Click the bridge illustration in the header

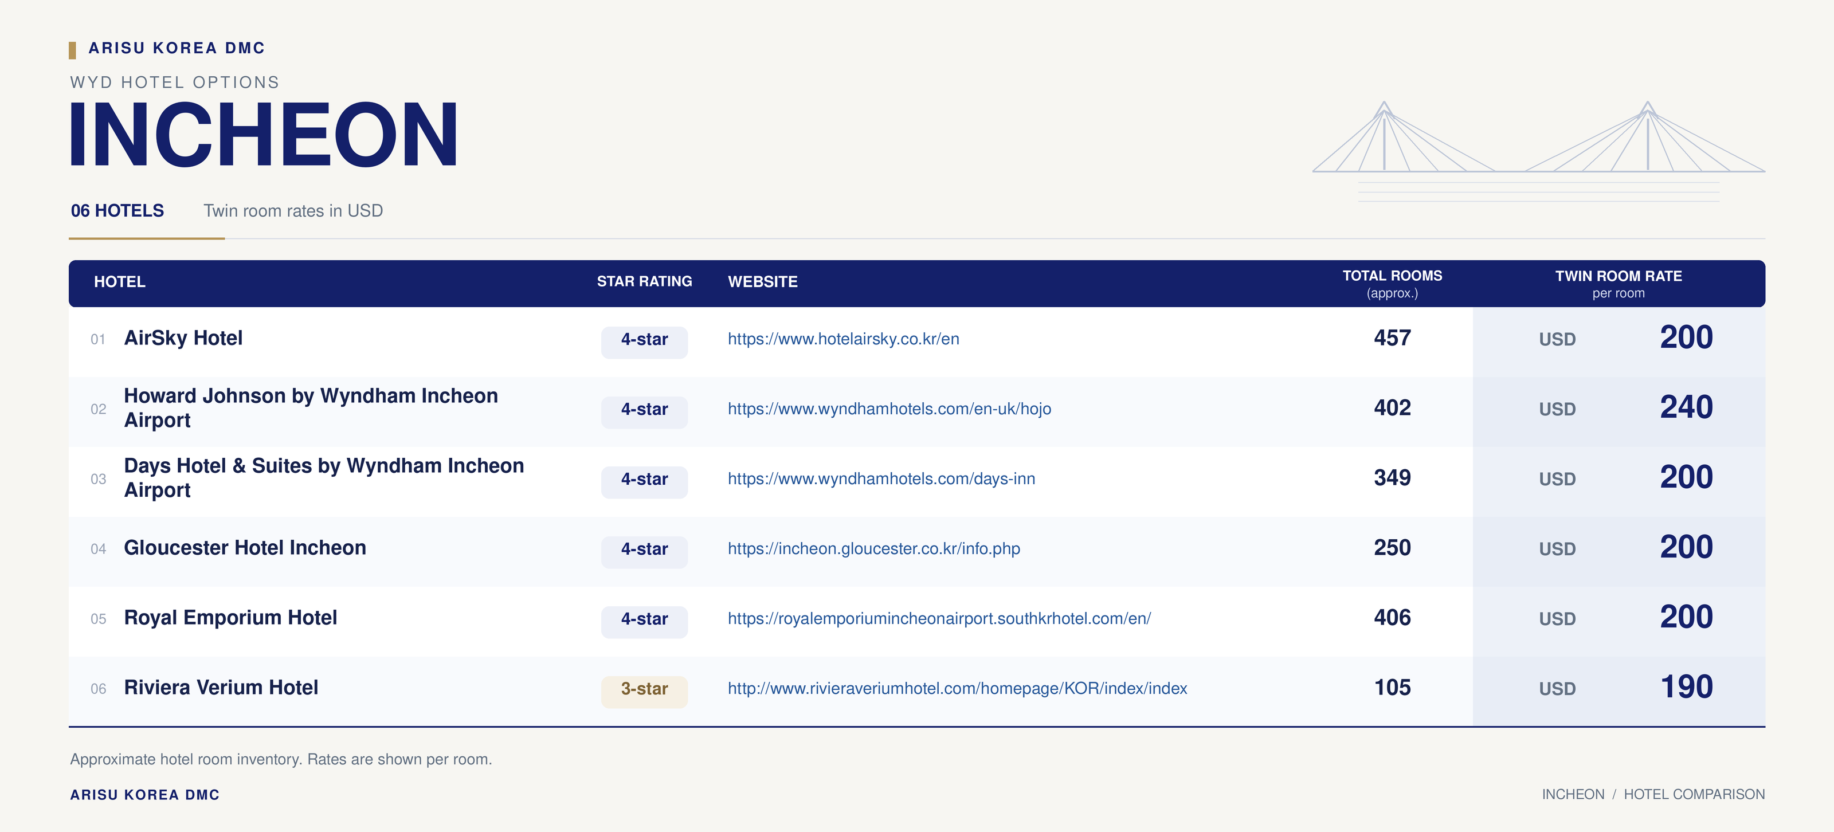pos(1538,152)
